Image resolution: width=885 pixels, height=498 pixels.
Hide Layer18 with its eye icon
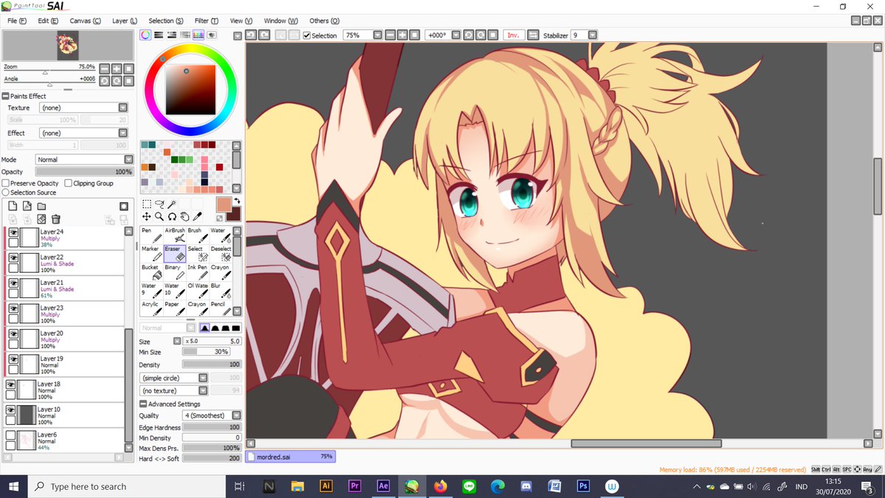10,384
